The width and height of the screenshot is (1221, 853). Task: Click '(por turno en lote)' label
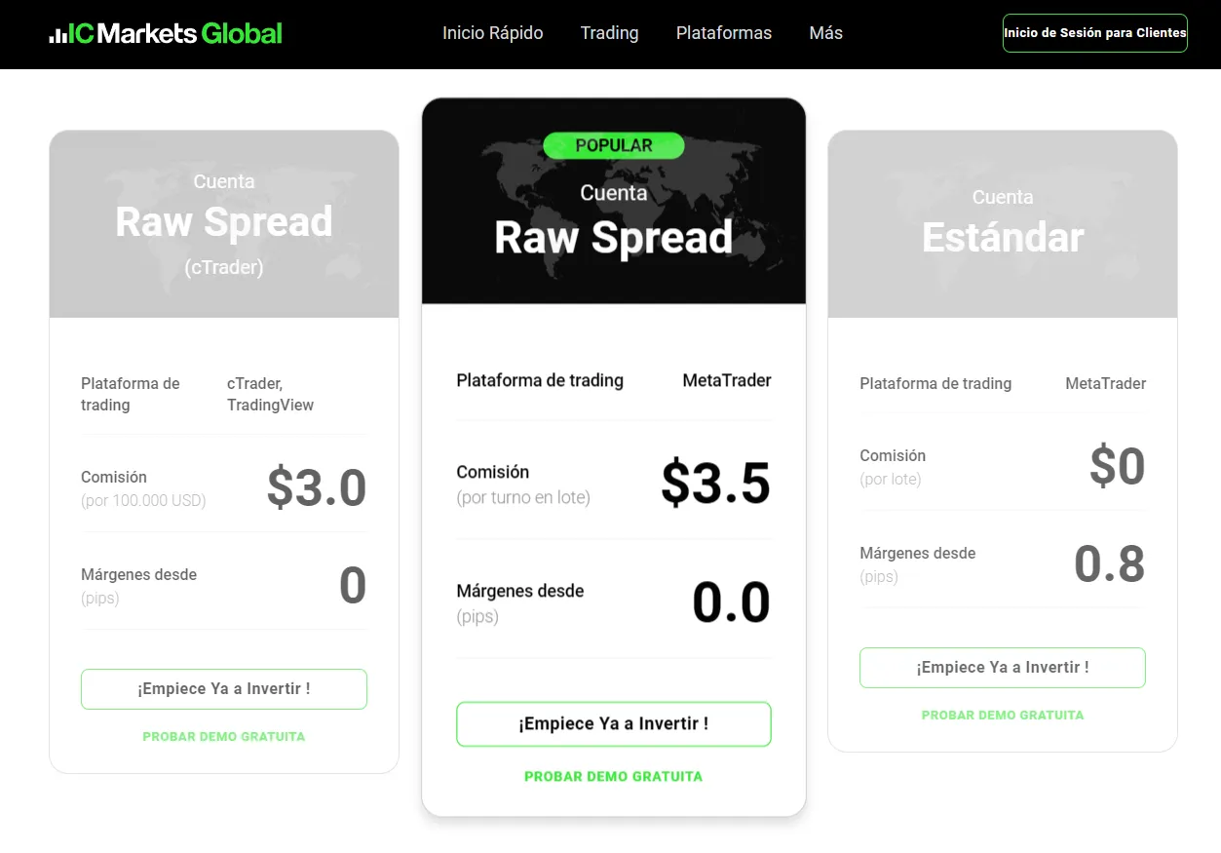(523, 497)
